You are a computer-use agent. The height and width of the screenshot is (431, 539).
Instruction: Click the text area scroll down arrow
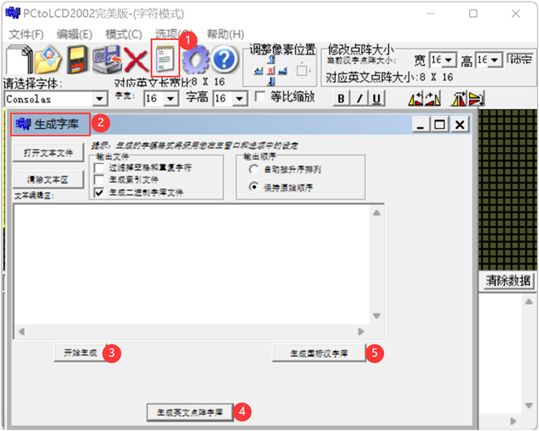[377, 316]
